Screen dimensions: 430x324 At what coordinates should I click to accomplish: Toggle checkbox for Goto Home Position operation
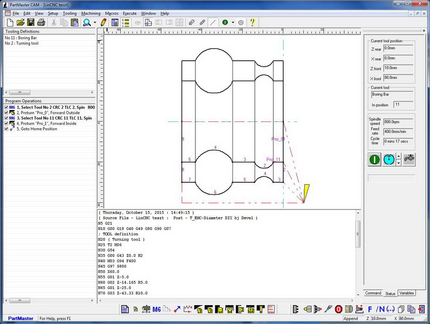click(x=6, y=129)
